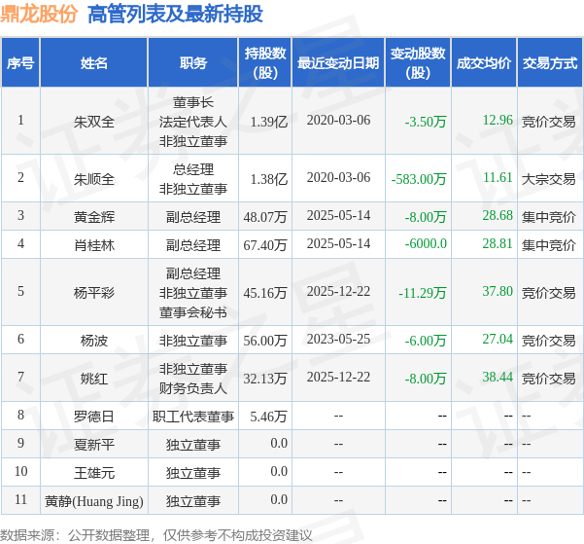Image resolution: width=584 pixels, height=544 pixels.
Task: Click the name 王雄元
Action: click(x=94, y=473)
